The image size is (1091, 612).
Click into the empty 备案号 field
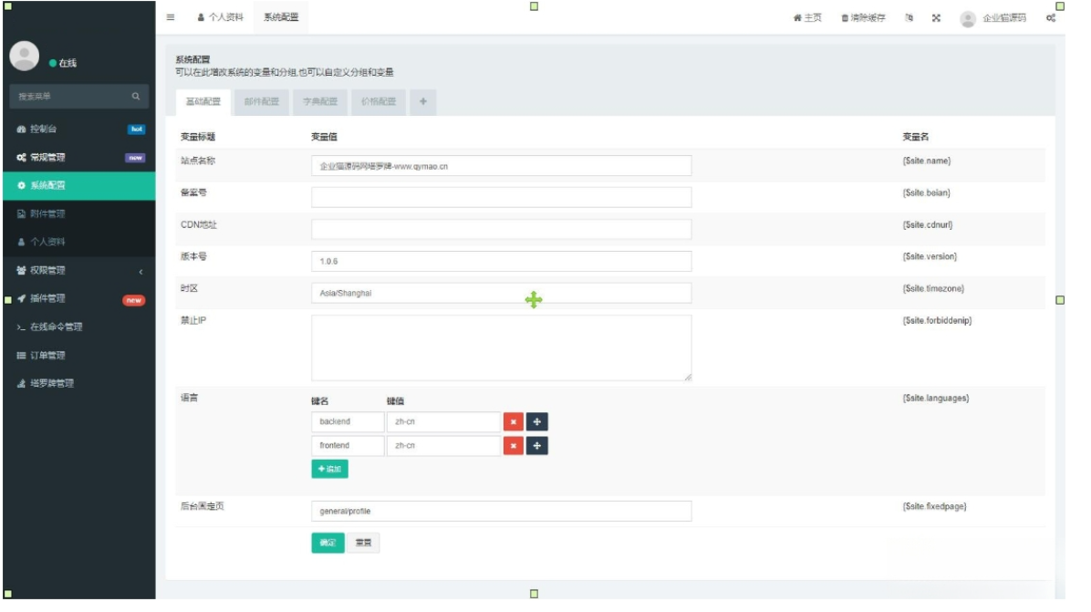[x=501, y=198]
